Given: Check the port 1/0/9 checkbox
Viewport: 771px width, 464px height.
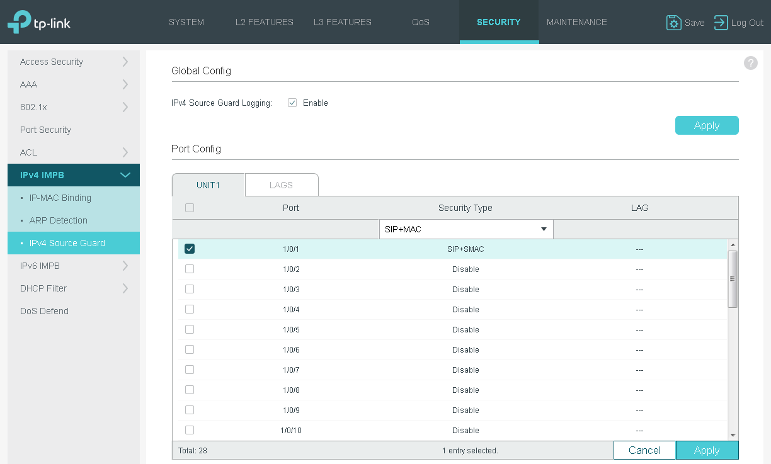Looking at the screenshot, I should pyautogui.click(x=190, y=410).
